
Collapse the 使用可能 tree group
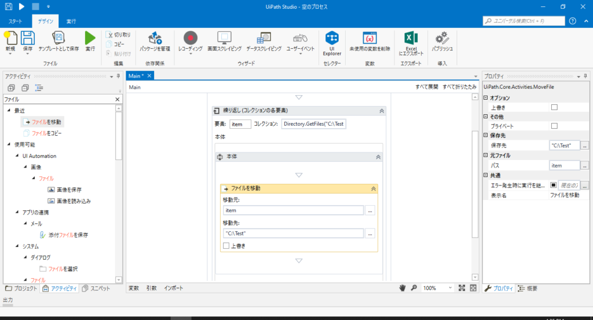tap(9, 144)
